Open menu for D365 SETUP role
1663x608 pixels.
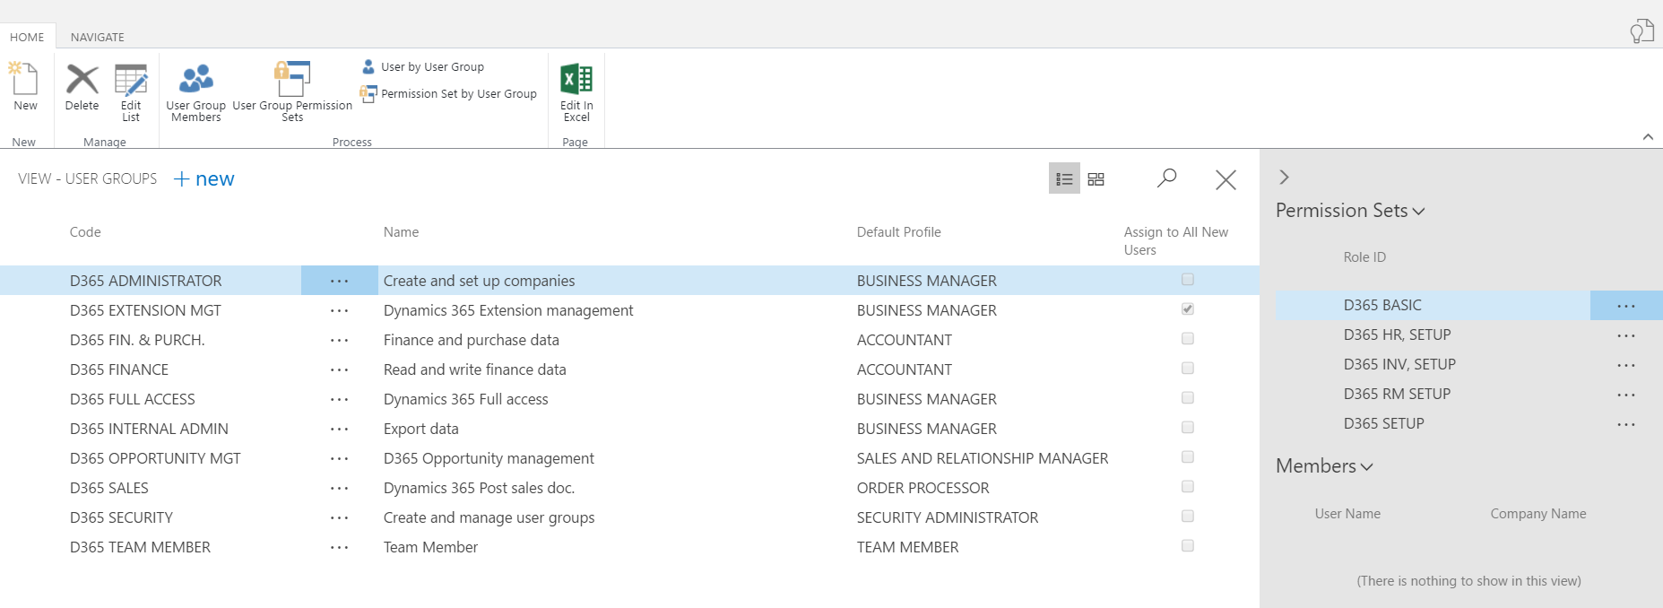pos(1626,424)
